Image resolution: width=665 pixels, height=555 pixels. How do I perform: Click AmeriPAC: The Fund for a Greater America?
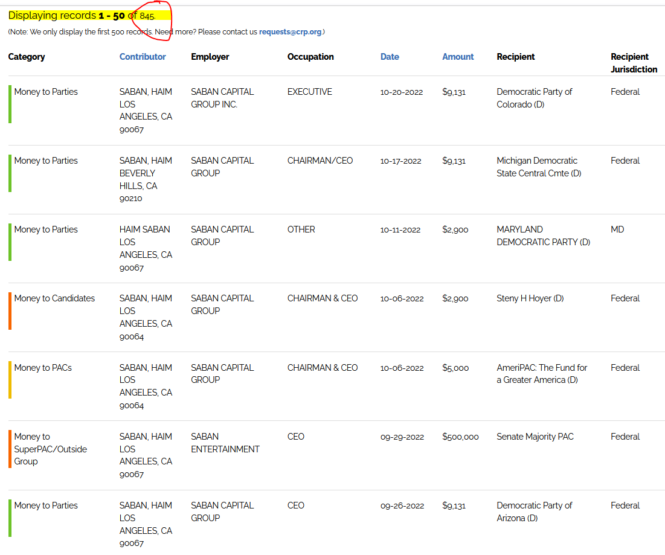(542, 374)
